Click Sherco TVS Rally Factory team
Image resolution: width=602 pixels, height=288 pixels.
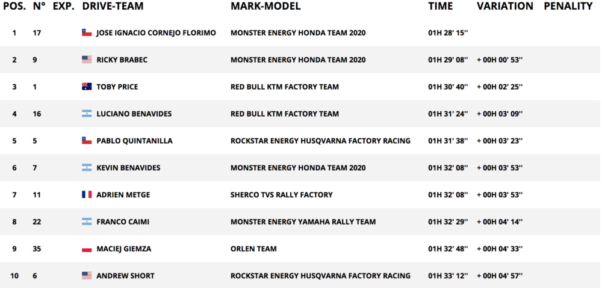coord(281,195)
